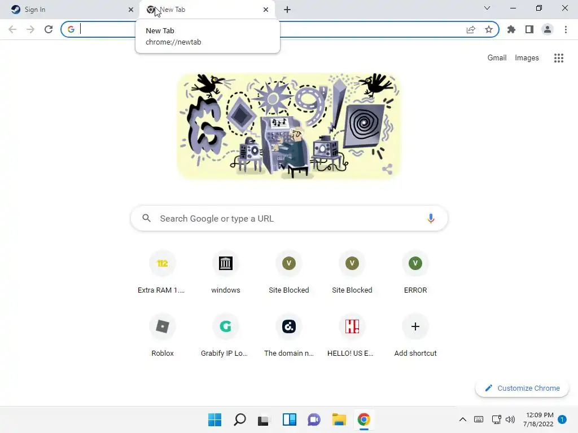
Task: Close the Sign In tab
Action: pos(131,10)
